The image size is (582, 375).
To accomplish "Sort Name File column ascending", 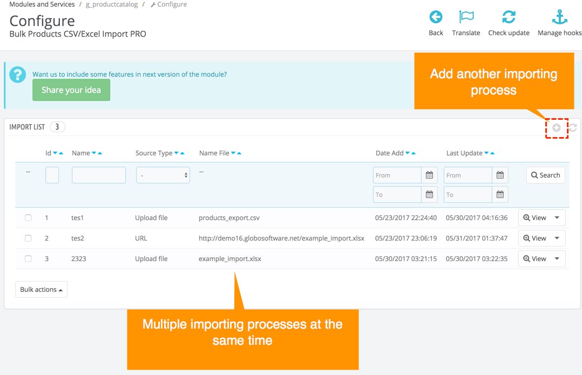I will (239, 153).
